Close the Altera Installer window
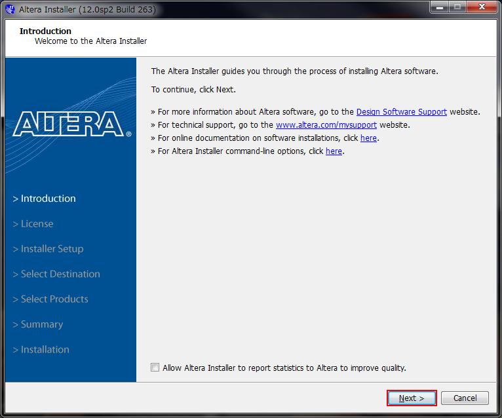 point(482,7)
